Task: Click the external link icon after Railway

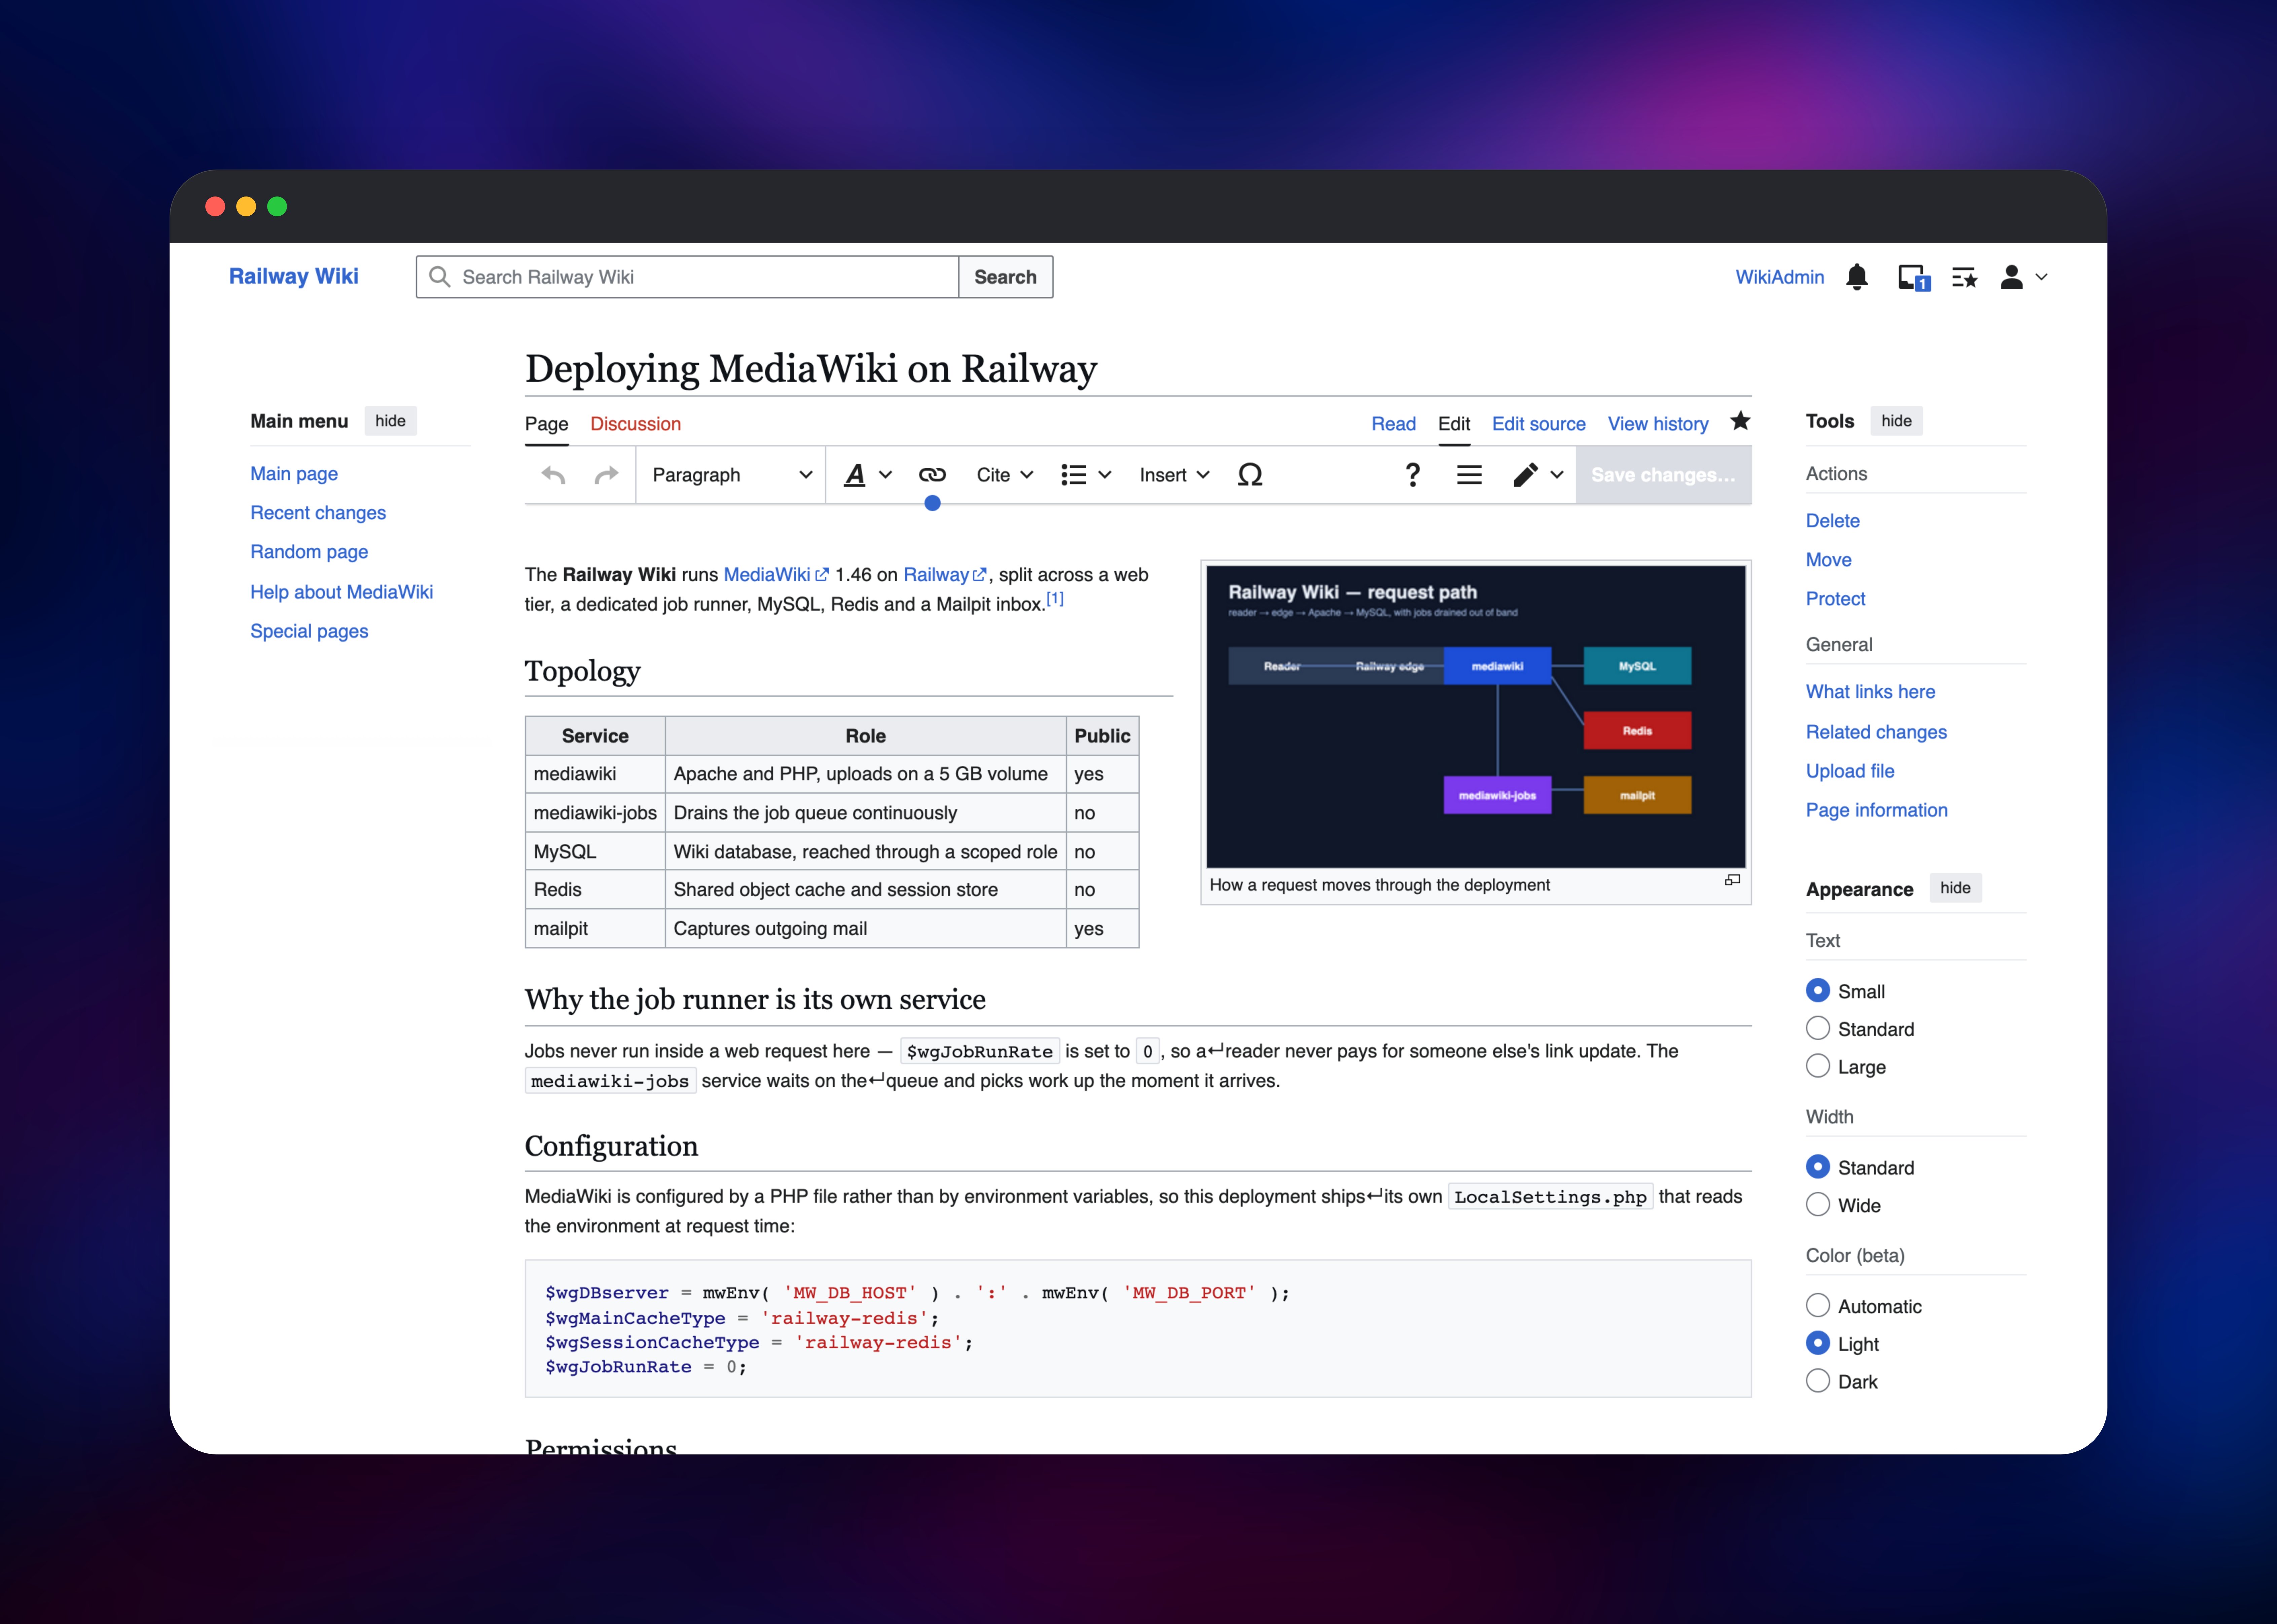Action: pos(980,575)
